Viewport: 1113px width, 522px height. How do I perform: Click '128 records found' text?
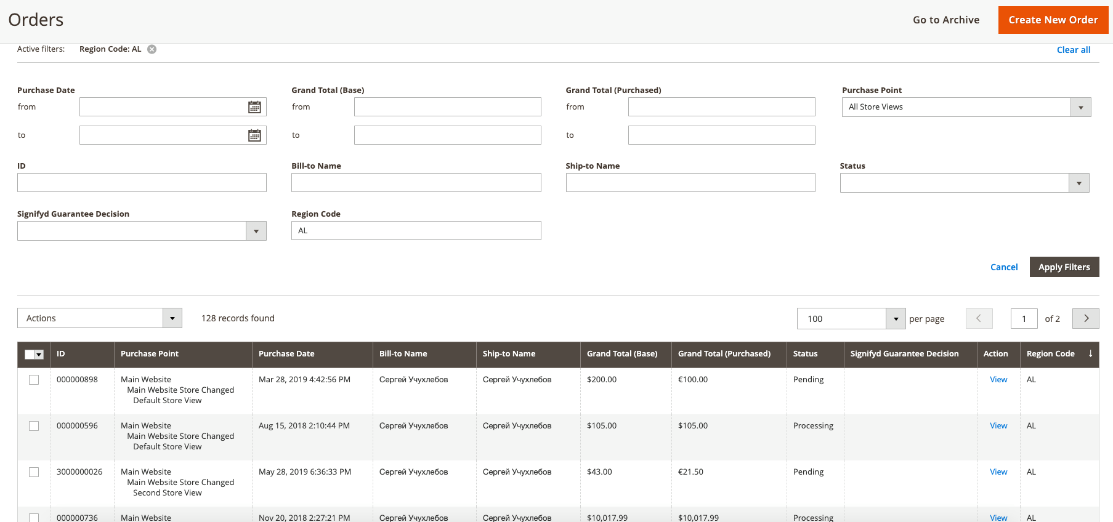[x=238, y=318]
